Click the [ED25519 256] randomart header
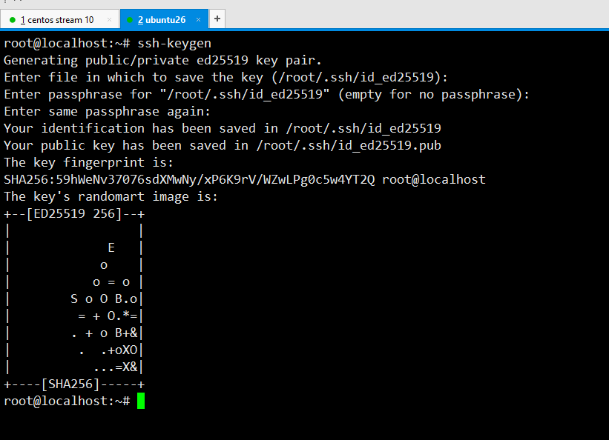 [73, 214]
